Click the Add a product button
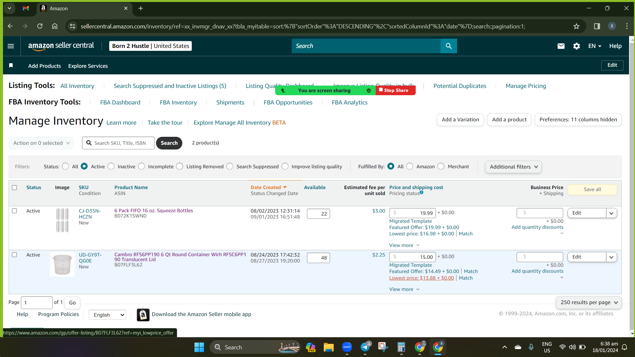The image size is (635, 357). tap(509, 120)
